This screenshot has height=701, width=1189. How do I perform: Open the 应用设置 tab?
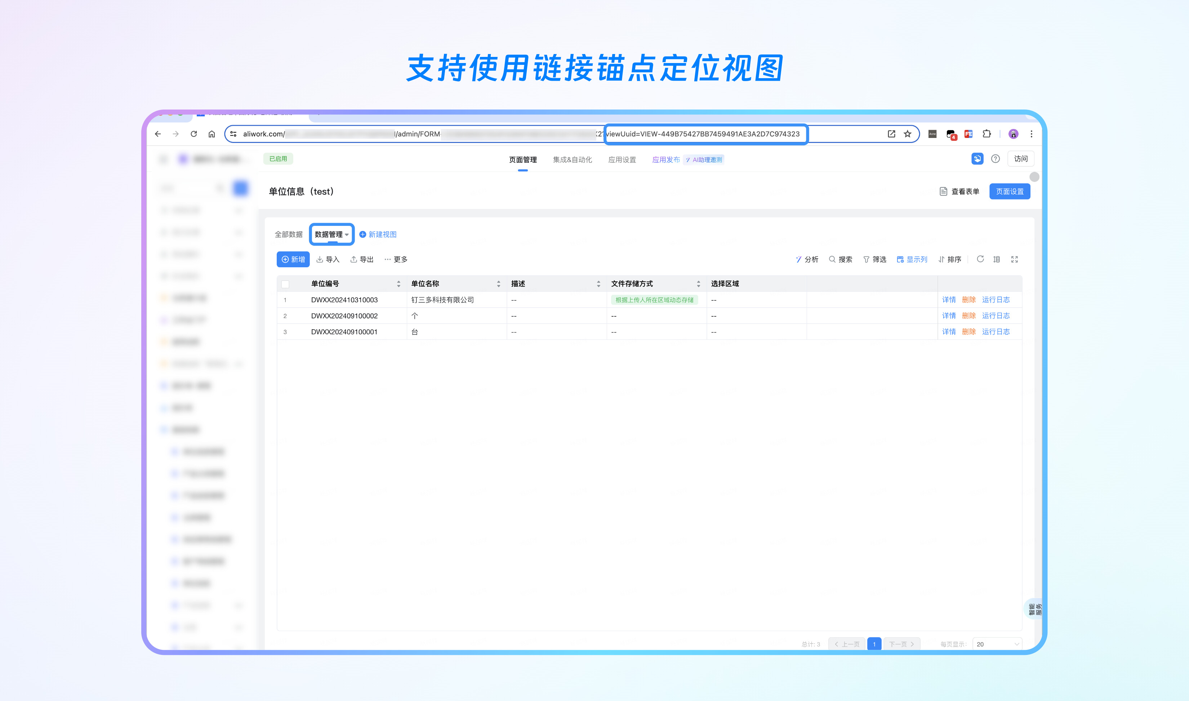click(622, 160)
